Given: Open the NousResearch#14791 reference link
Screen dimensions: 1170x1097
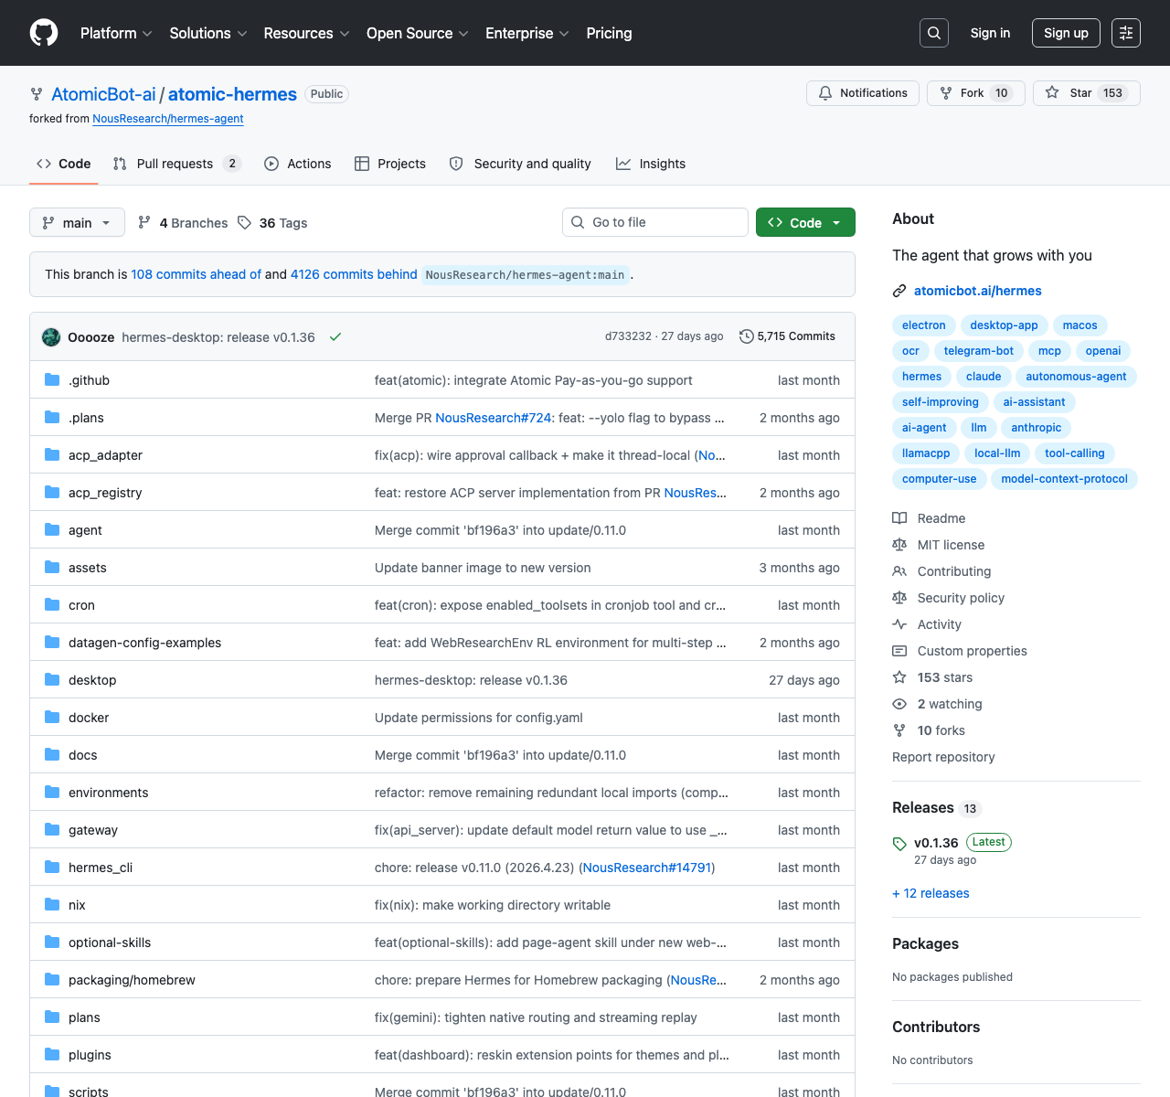Looking at the screenshot, I should click(x=646, y=868).
